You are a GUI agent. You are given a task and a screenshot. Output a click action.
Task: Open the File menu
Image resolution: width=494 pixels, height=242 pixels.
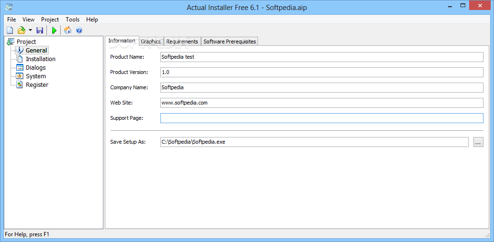pyautogui.click(x=11, y=20)
